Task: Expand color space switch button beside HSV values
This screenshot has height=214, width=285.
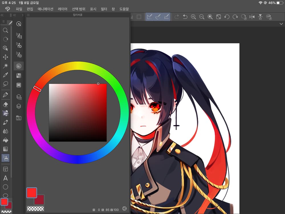Action: pos(124,209)
